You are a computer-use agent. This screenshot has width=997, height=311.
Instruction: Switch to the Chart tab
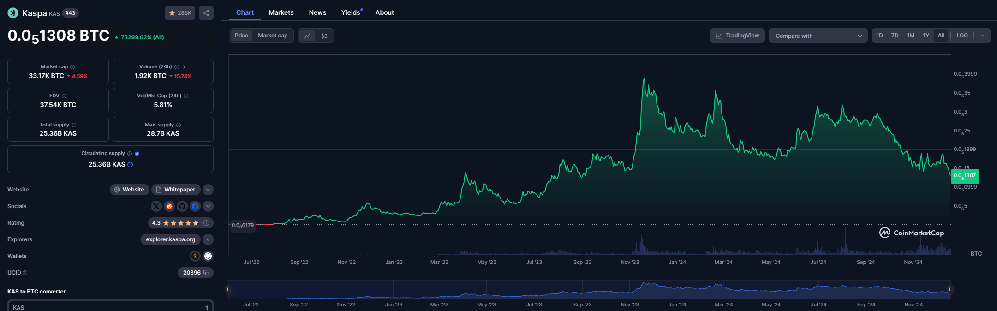tap(245, 12)
